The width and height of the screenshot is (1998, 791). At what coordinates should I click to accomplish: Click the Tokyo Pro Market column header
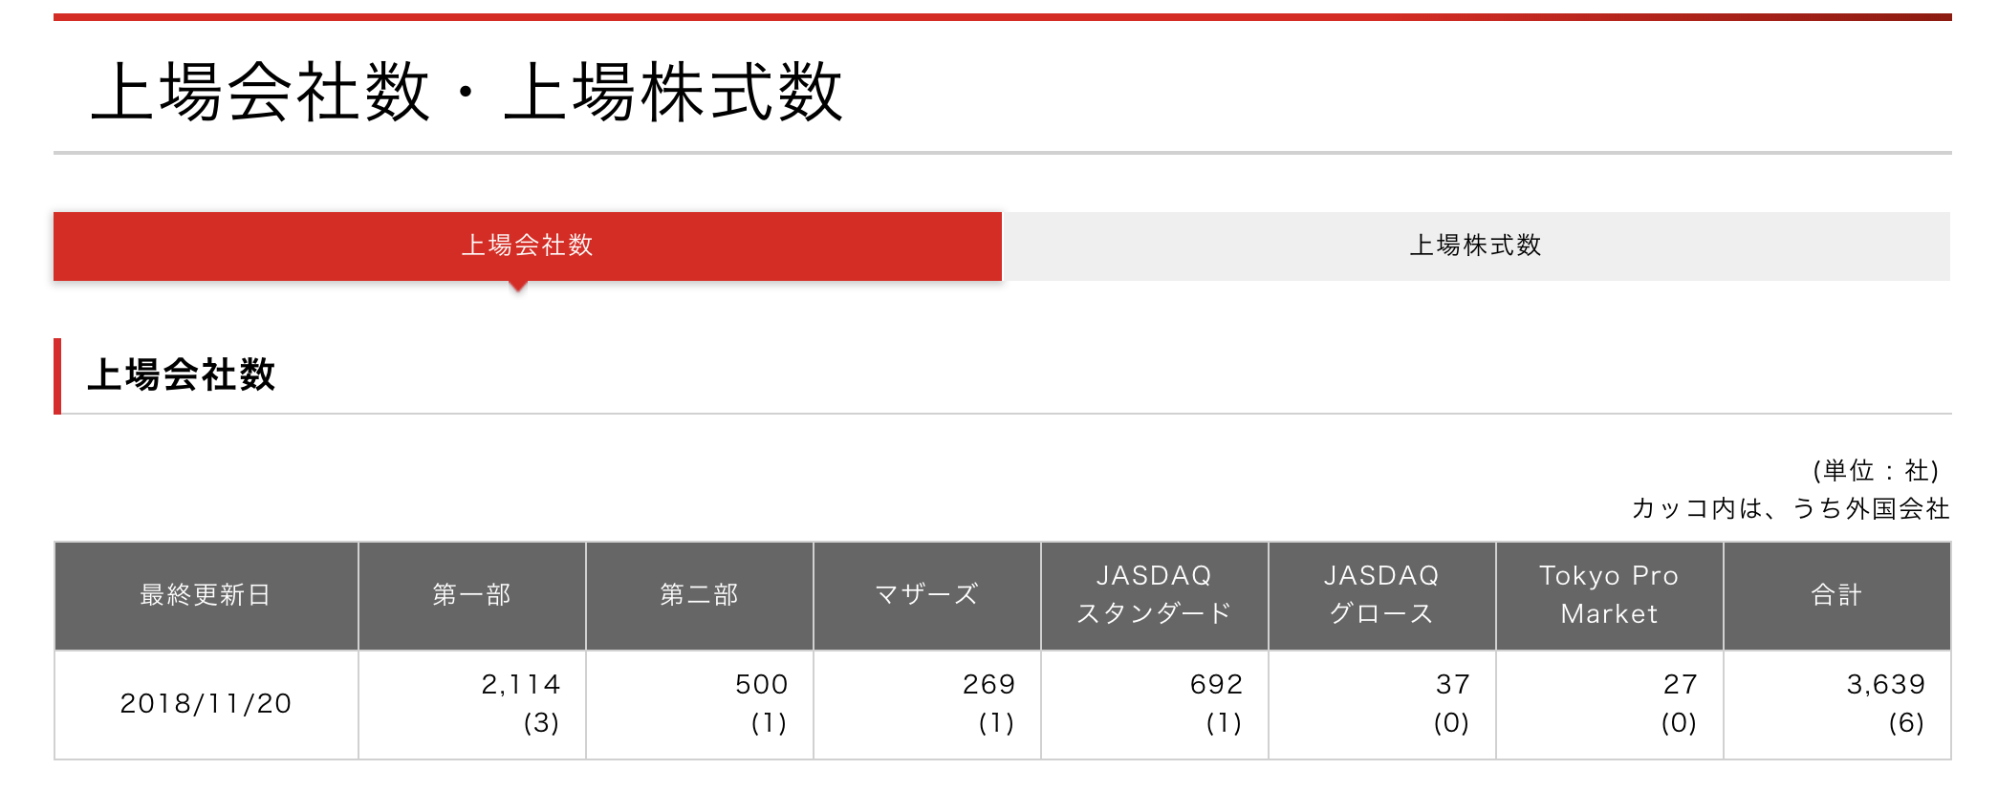(x=1610, y=595)
